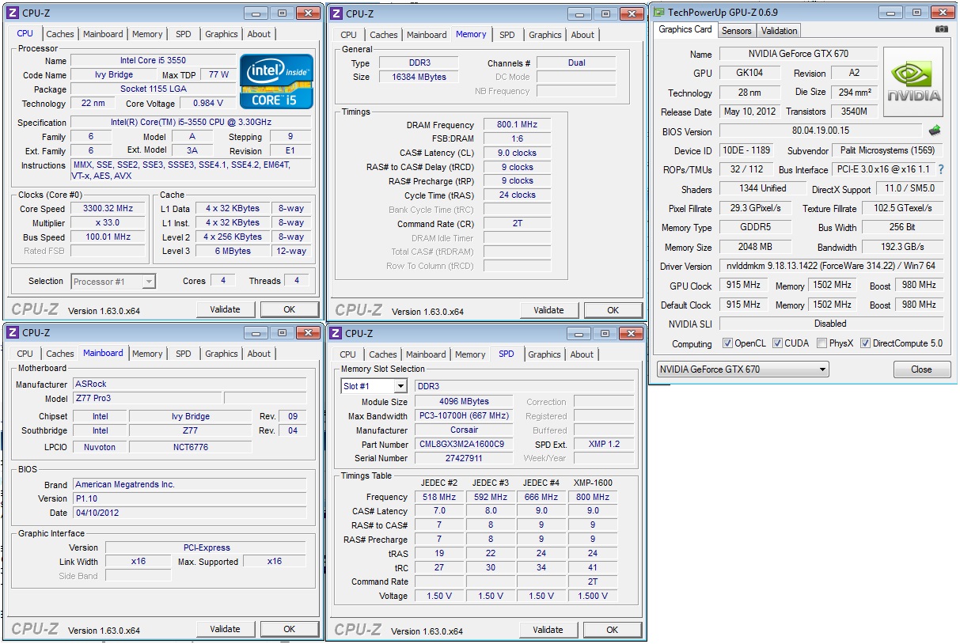Click OK in the Memory Slot Selection window
This screenshot has width=960, height=644.
[612, 630]
